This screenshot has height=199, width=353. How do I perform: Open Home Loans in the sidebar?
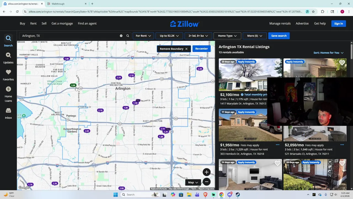click(x=8, y=94)
